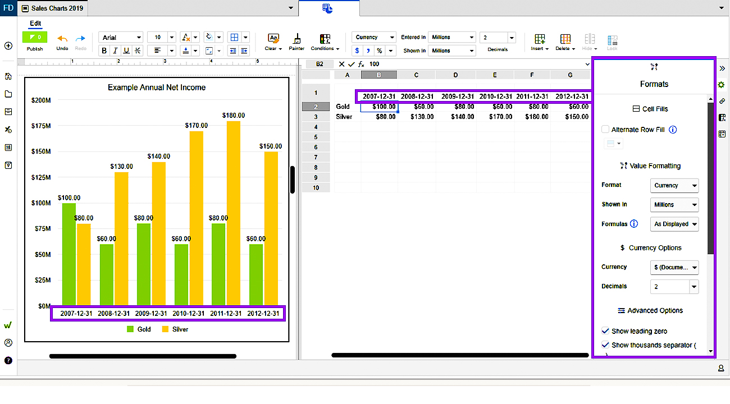Enable the Alternate Row Fill checkbox
Screen dimensions: 730x404
coord(605,130)
